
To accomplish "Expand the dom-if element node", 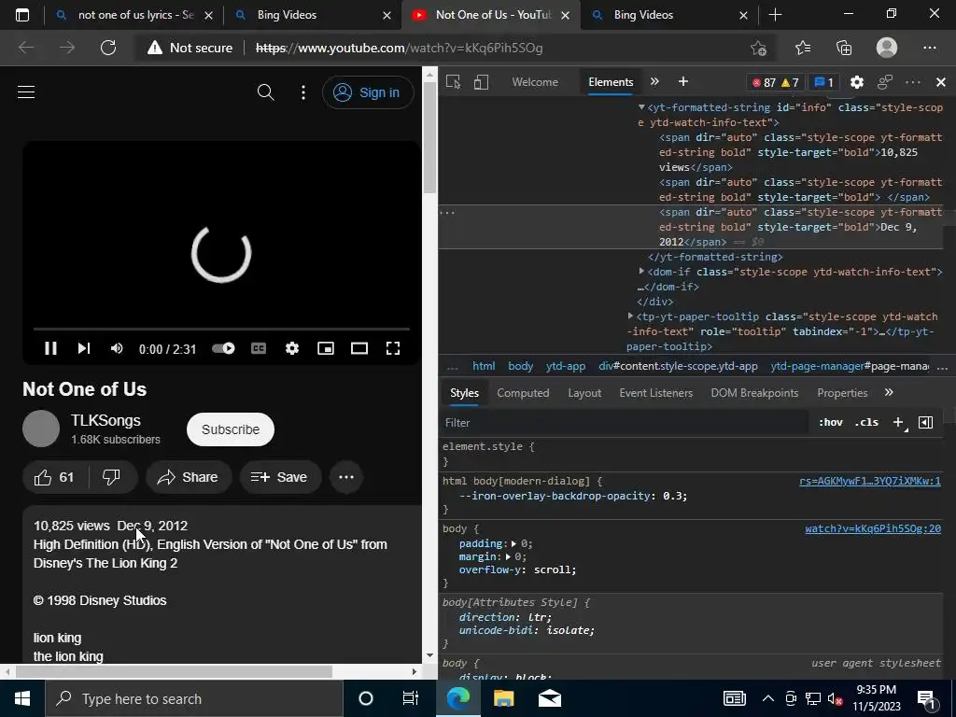I will click(641, 272).
